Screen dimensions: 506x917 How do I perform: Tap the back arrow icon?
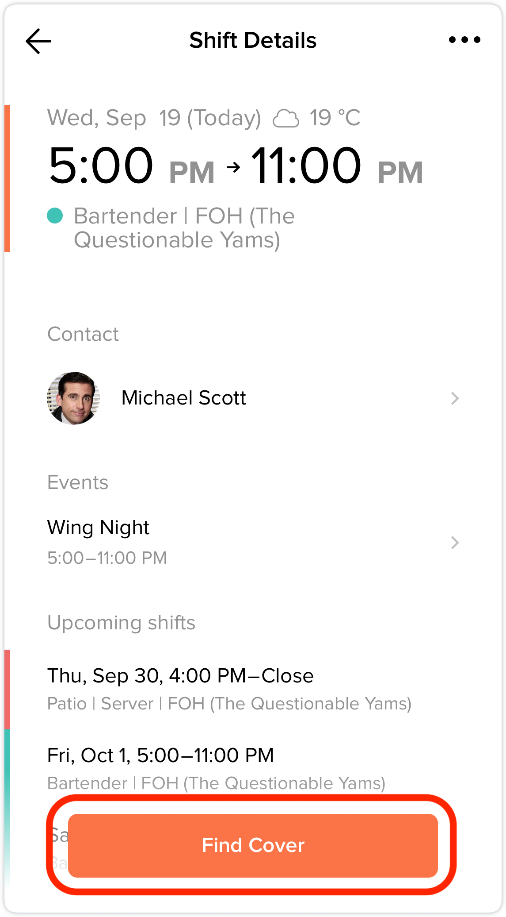point(38,41)
